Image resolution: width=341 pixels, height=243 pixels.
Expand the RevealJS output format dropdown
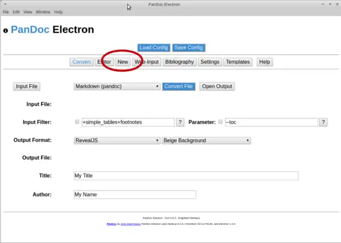pos(117,140)
